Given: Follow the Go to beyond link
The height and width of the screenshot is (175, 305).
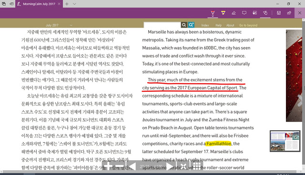Looking at the screenshot, I should [x=248, y=25].
